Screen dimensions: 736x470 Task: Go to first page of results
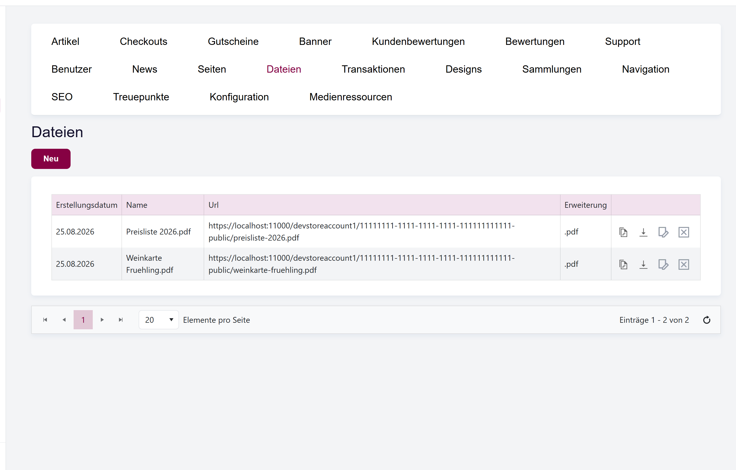pyautogui.click(x=45, y=319)
